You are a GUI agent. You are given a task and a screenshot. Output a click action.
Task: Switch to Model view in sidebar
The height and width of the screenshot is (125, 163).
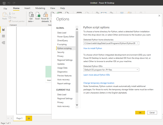[x=3, y=43]
